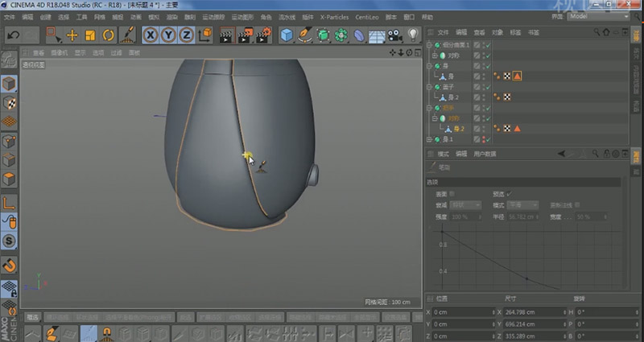The width and height of the screenshot is (644, 342).
Task: Toggle the S snapping button in left toolbar
Action: (9, 241)
